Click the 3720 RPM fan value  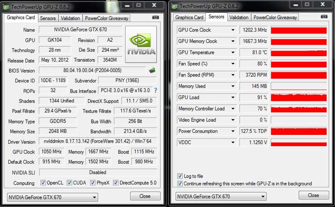254,75
